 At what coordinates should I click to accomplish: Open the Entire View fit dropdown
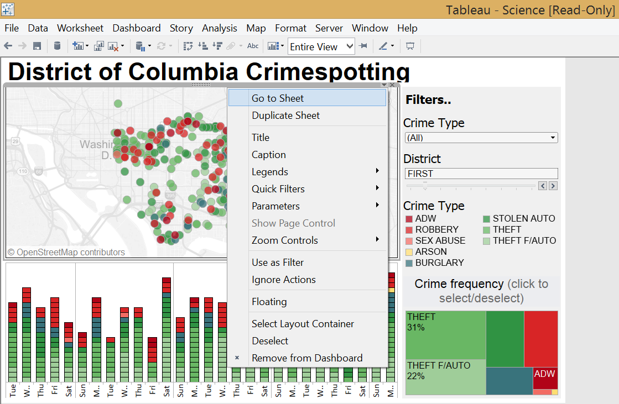click(x=321, y=46)
